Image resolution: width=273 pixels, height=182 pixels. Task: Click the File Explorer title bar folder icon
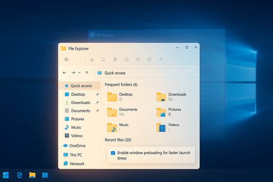tap(64, 48)
